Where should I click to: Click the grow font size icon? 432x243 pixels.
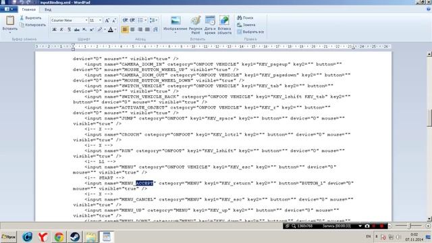(107, 20)
